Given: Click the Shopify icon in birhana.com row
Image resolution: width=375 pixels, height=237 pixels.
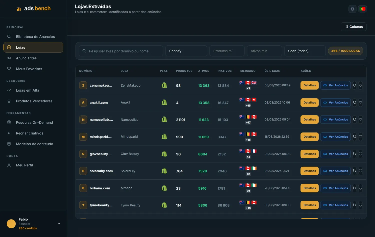Looking at the screenshot, I should pos(164,188).
